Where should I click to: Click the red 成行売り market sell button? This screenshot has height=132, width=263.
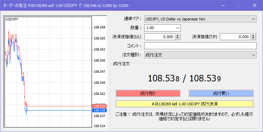point(148,94)
